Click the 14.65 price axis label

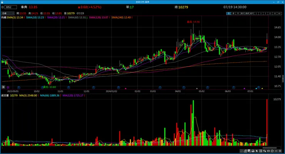click(277, 27)
